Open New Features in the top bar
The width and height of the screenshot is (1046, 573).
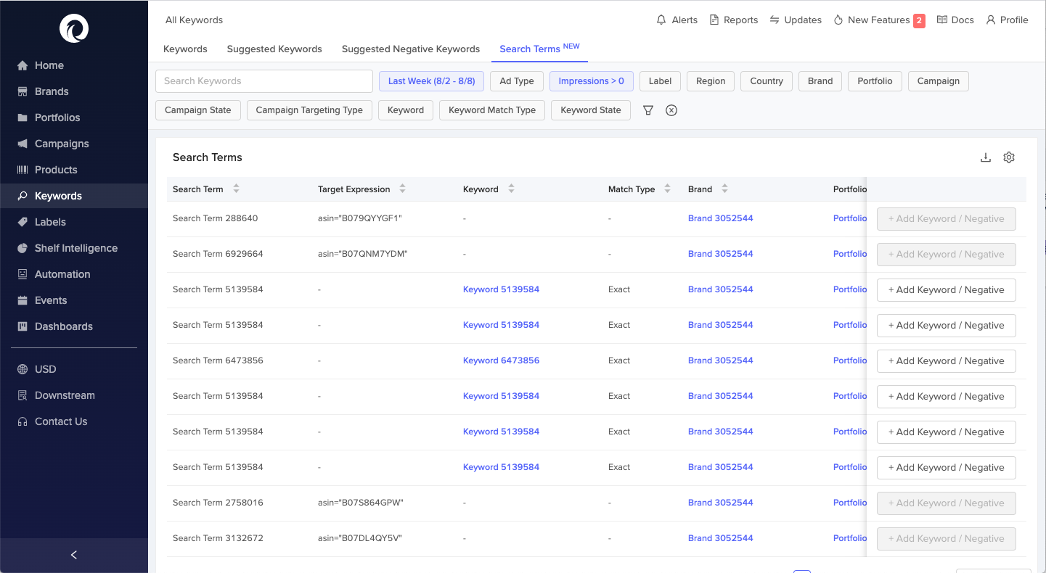click(879, 20)
